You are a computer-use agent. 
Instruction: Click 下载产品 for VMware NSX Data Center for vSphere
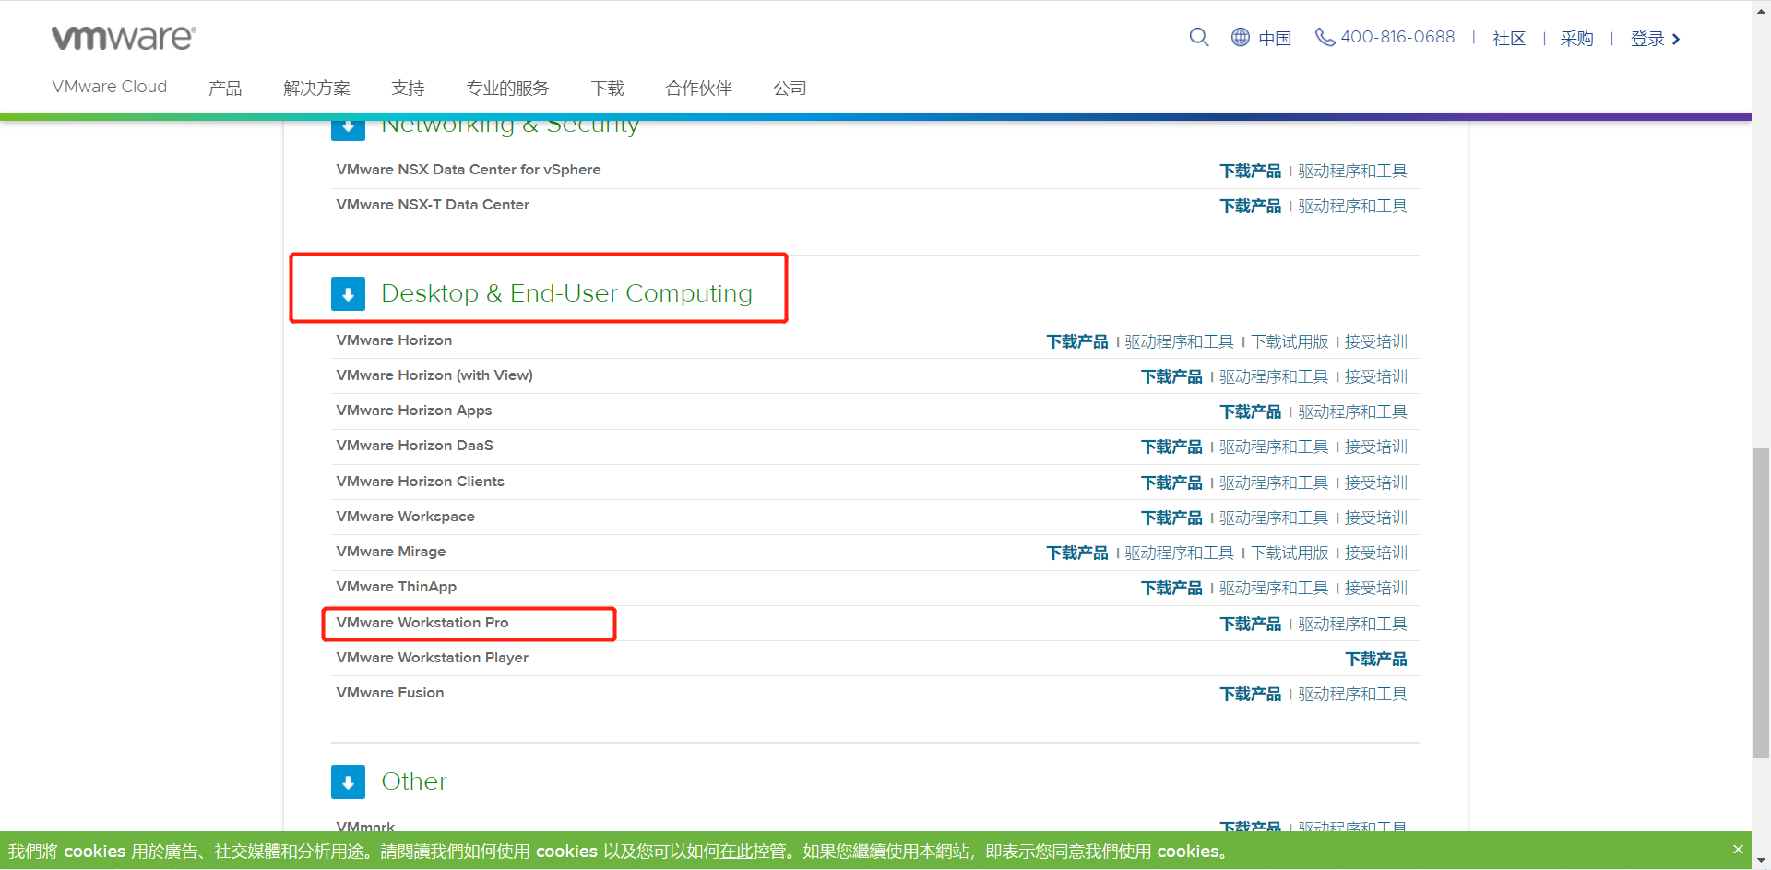pyautogui.click(x=1250, y=171)
